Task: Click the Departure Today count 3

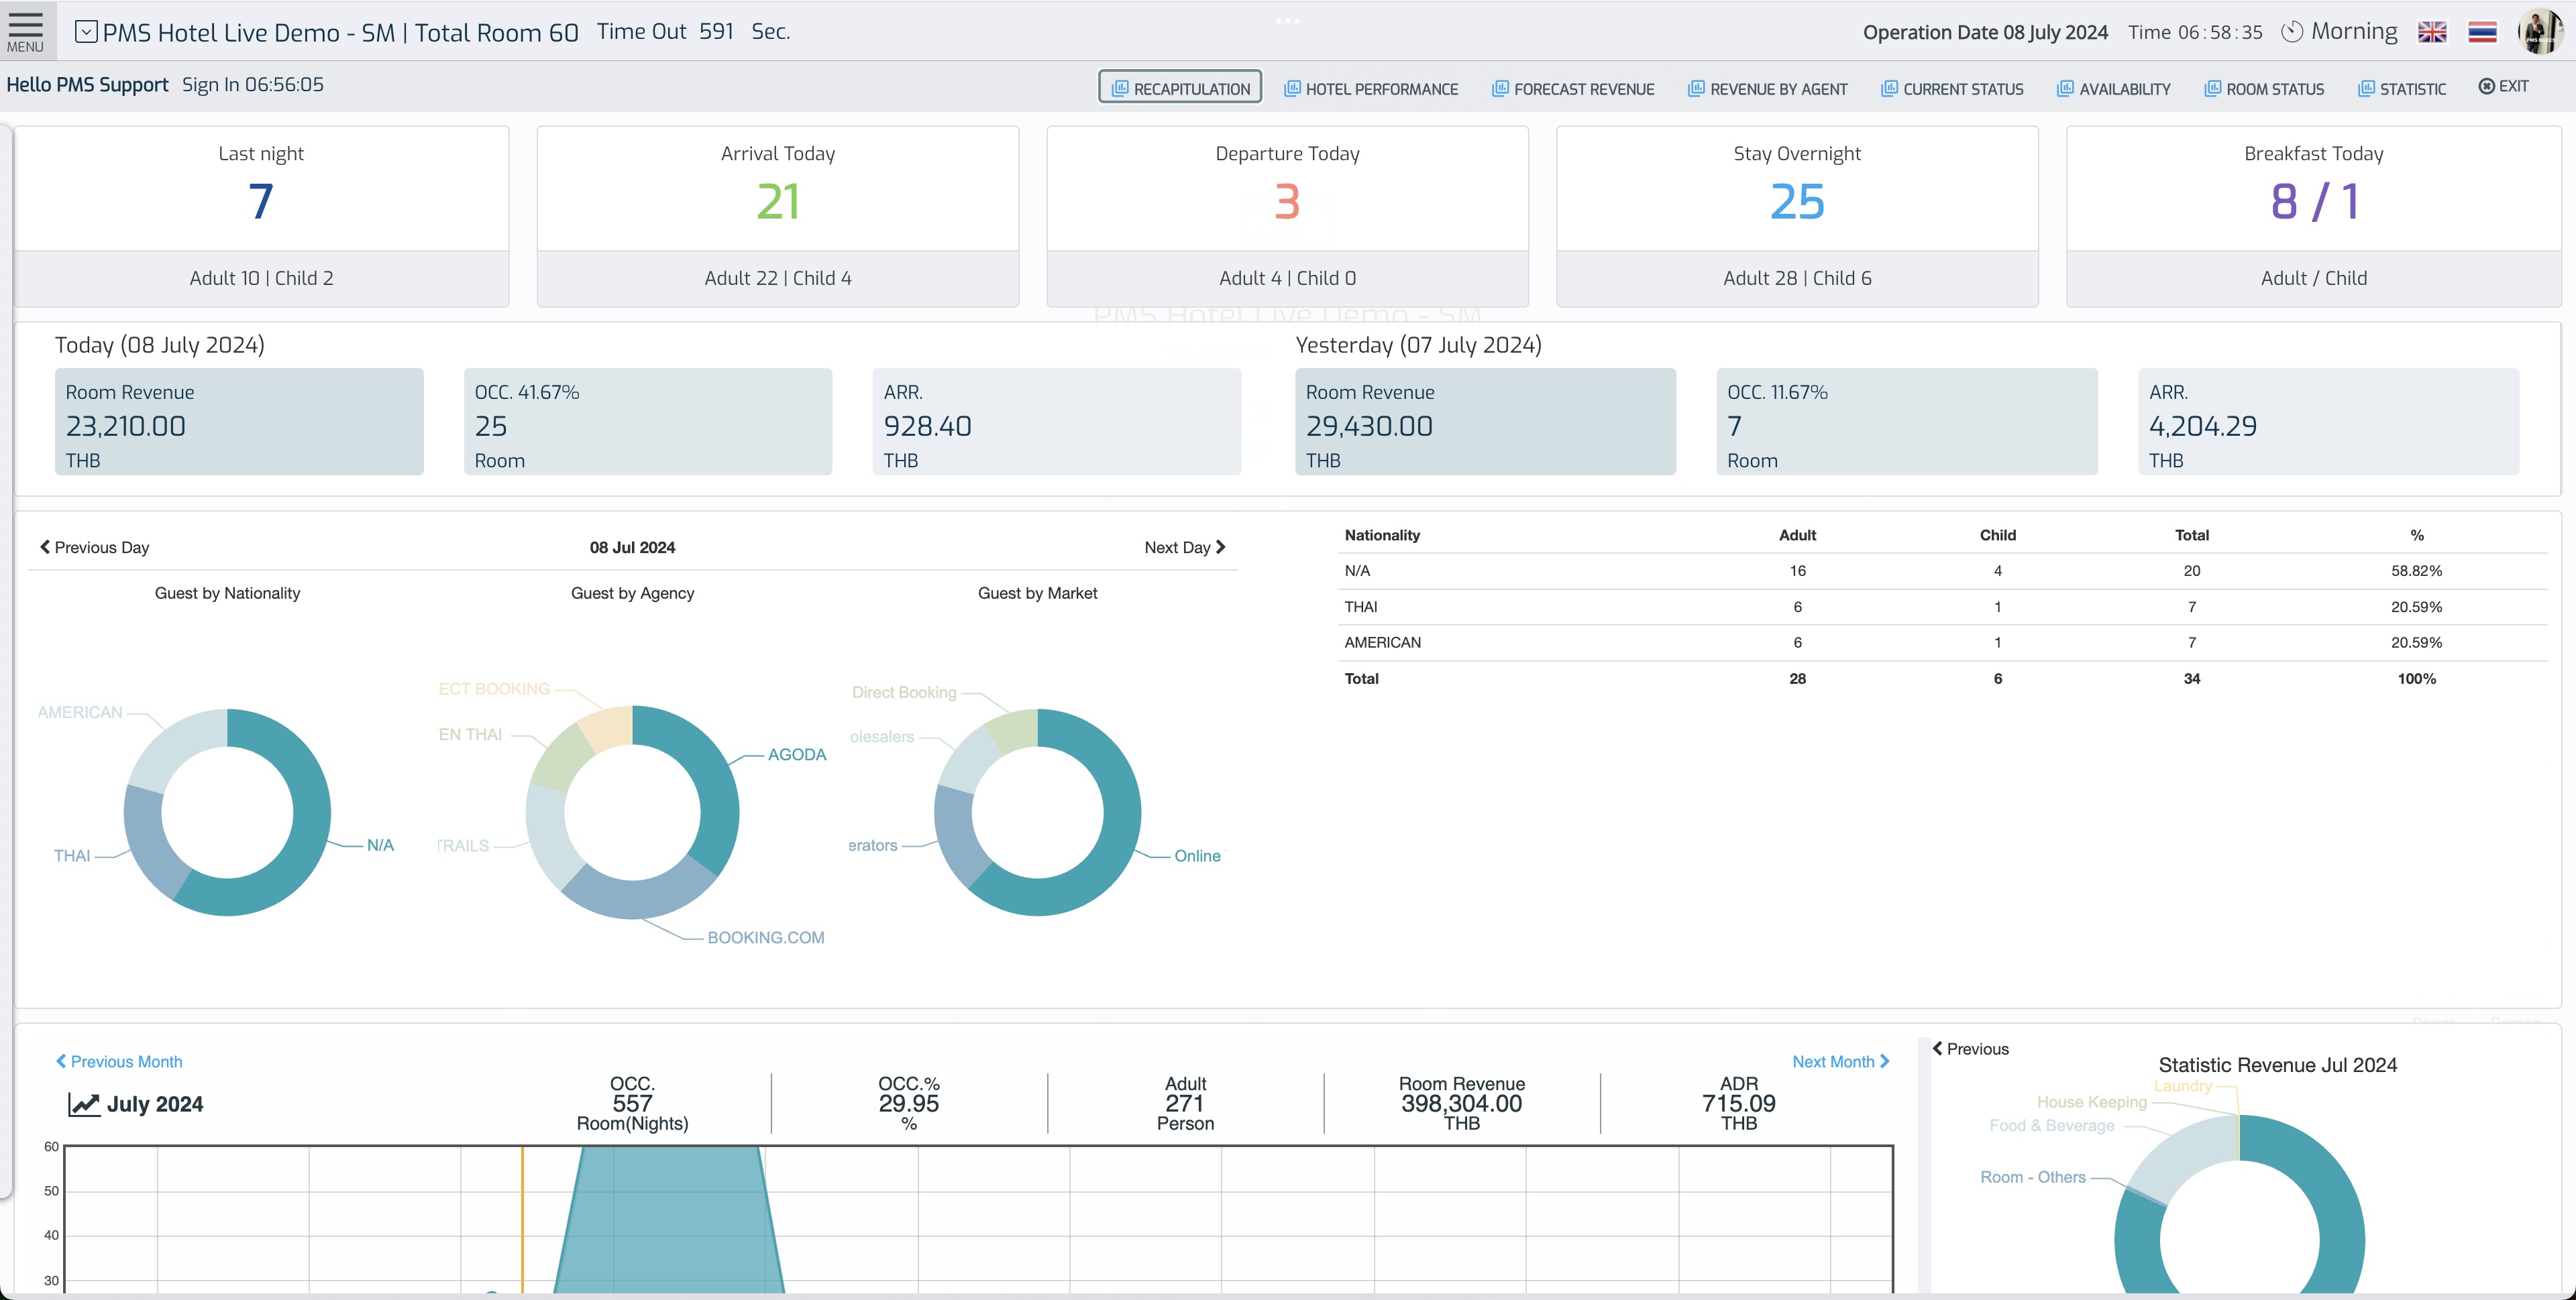Action: pyautogui.click(x=1287, y=202)
